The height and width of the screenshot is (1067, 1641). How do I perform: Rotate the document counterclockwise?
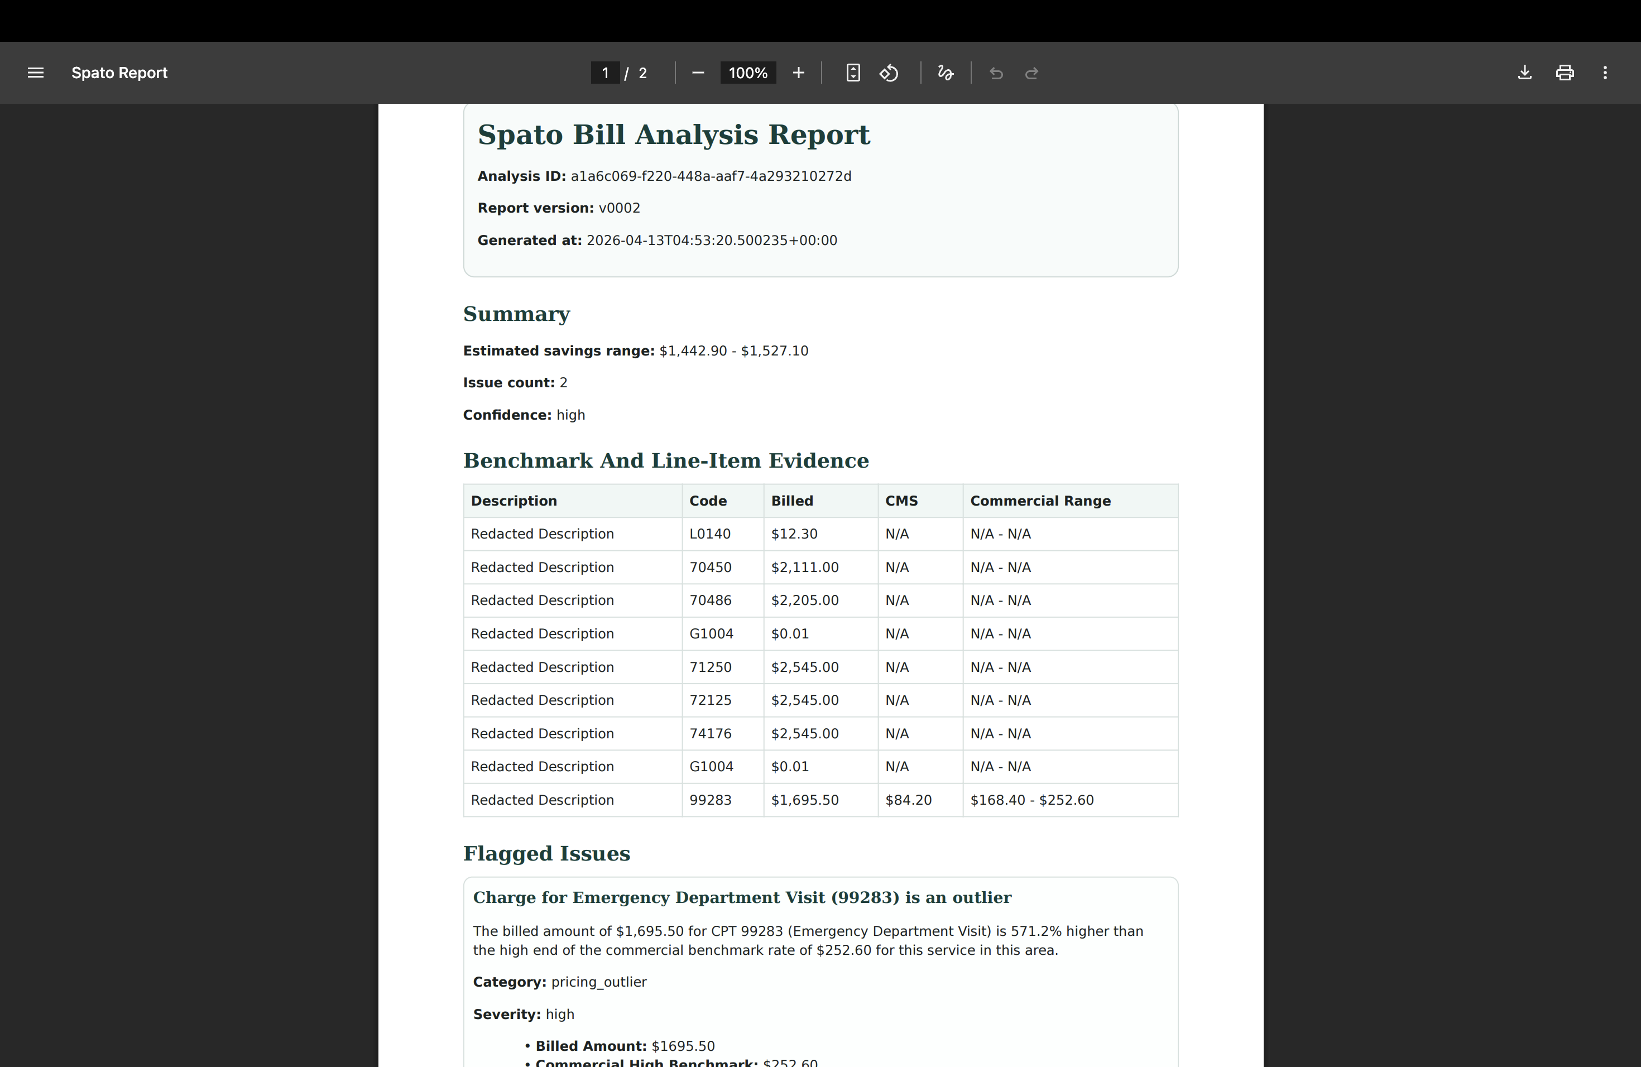(889, 73)
